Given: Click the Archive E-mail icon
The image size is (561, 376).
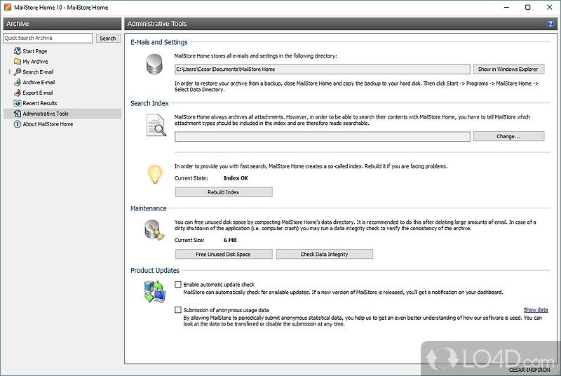Looking at the screenshot, I should coord(17,83).
